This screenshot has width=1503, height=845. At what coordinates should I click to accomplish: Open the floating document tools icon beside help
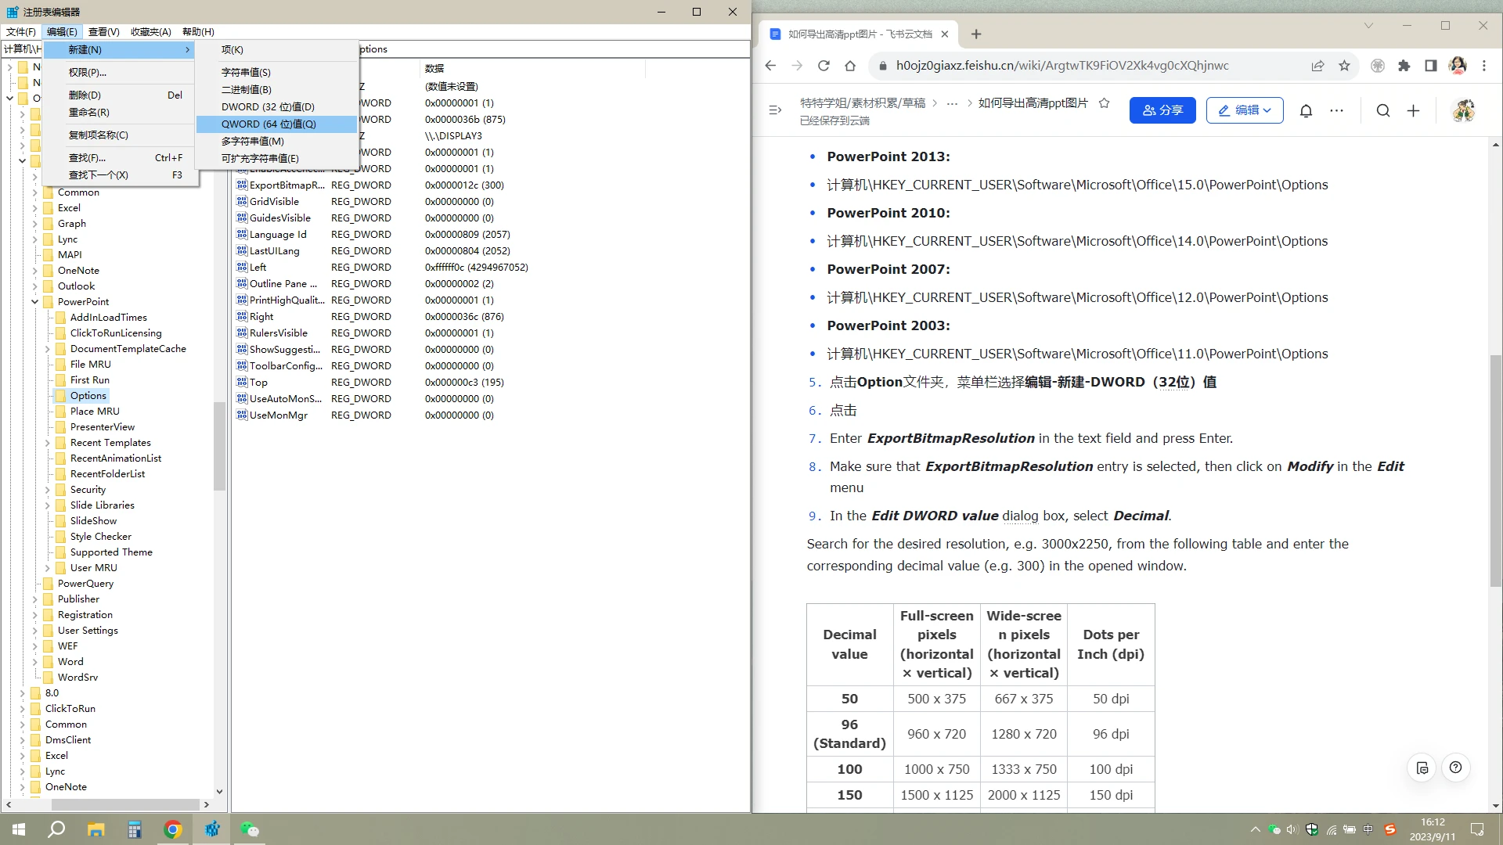click(1422, 768)
